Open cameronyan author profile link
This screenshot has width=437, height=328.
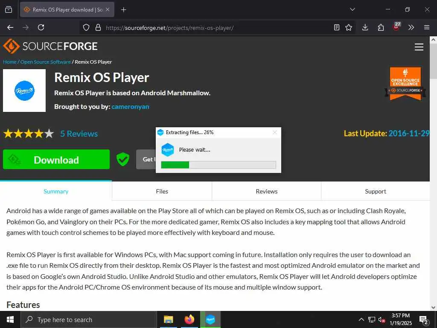coord(131,107)
